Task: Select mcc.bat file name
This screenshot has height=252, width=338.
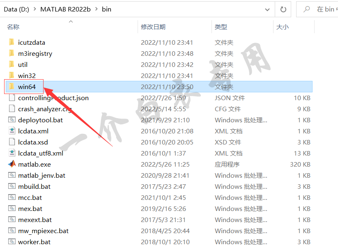Action: (x=30, y=198)
